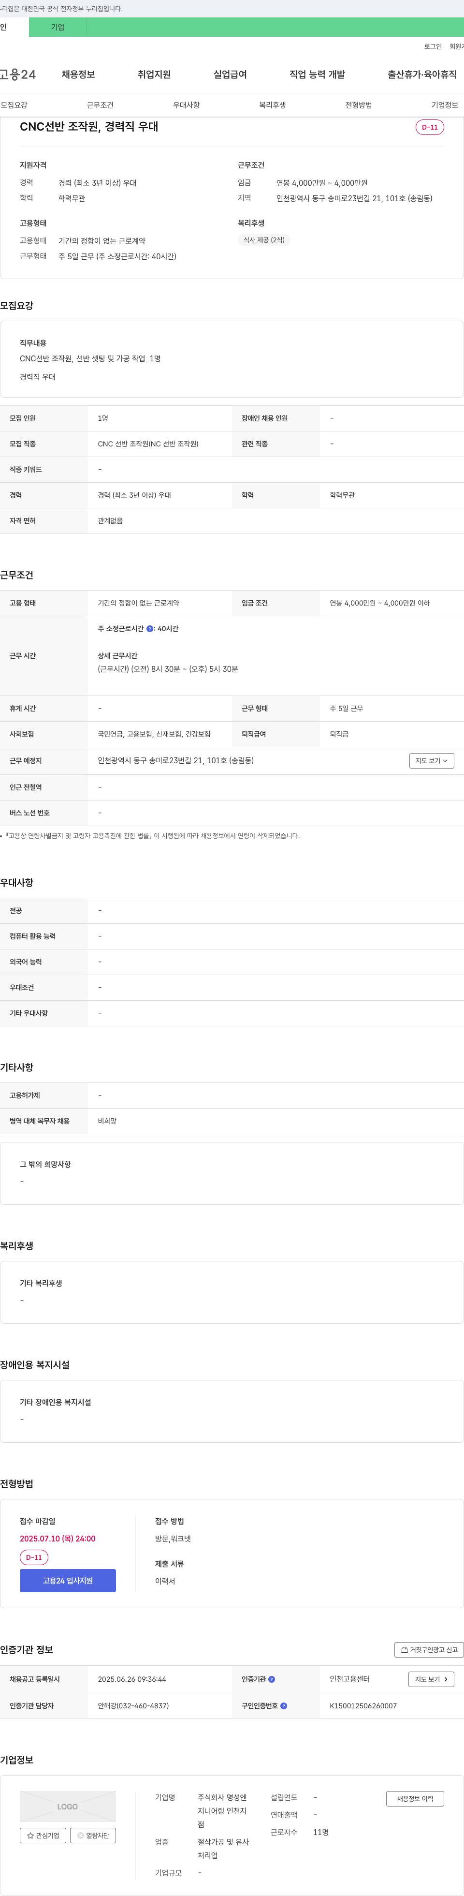Open the 출산휴가·육아휴직 menu
The image size is (464, 1896).
click(422, 74)
